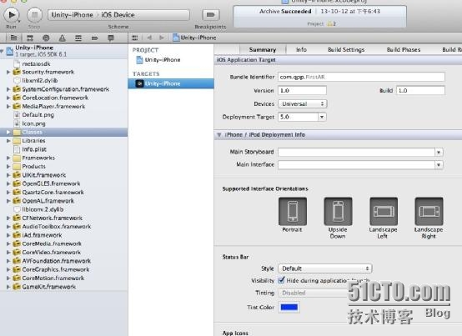This screenshot has width=462, height=336.
Task: Open the Search navigator icon
Action: [46, 38]
